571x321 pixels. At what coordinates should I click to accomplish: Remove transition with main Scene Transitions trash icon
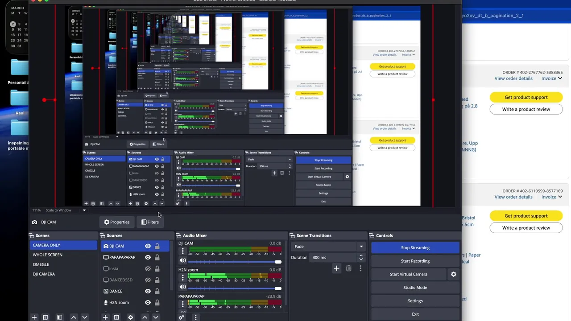coord(349,268)
